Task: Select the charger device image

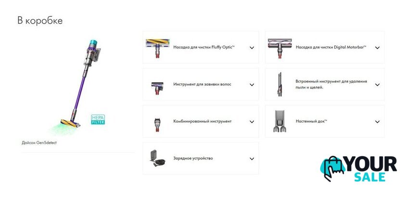Action: point(157,159)
